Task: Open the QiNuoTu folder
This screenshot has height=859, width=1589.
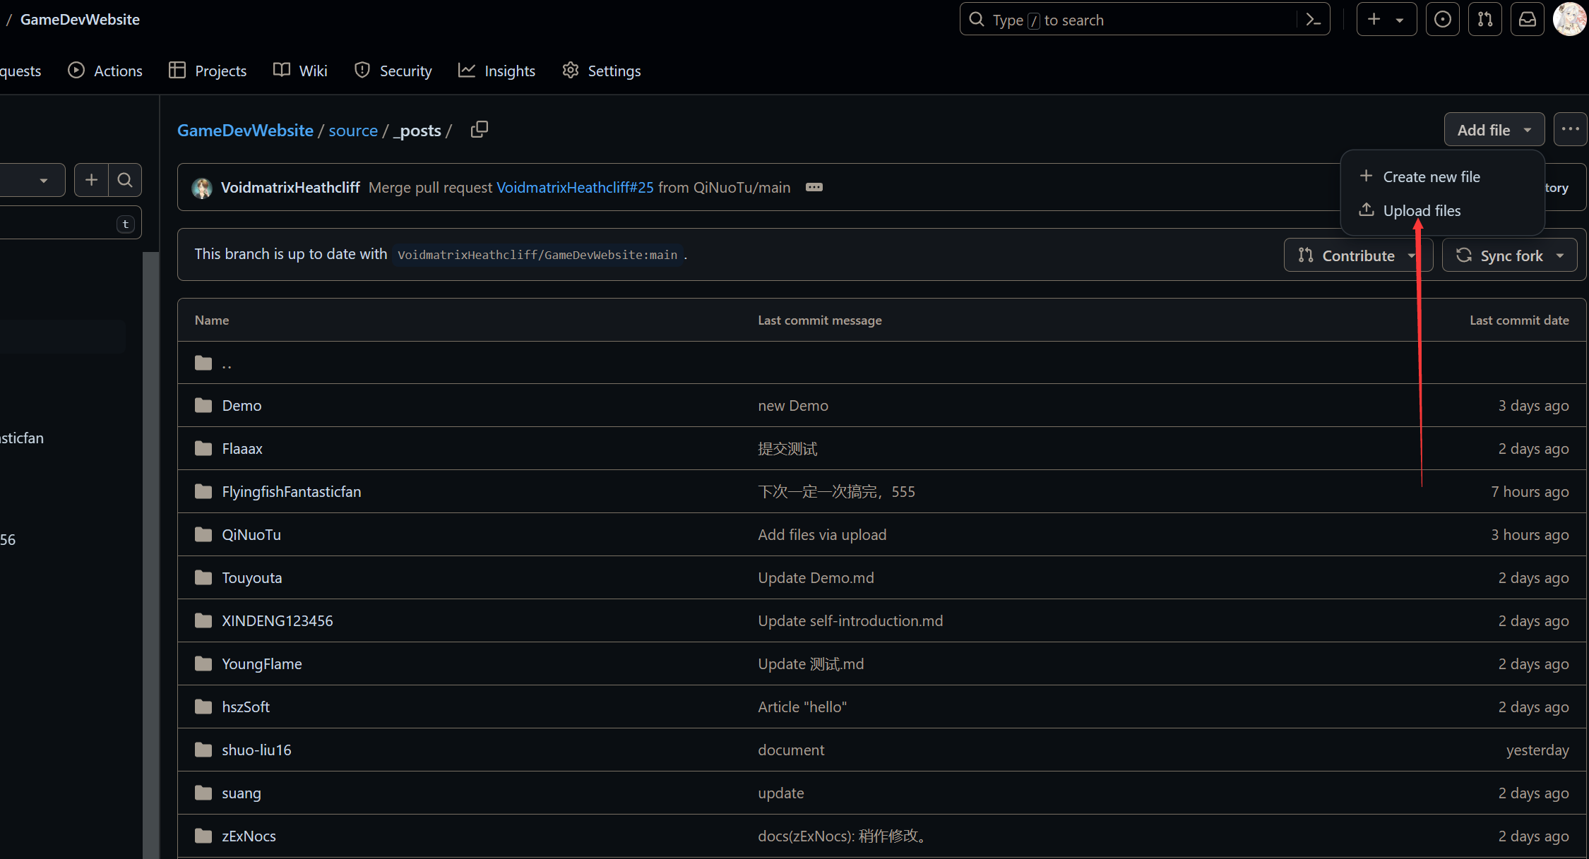Action: (x=251, y=535)
